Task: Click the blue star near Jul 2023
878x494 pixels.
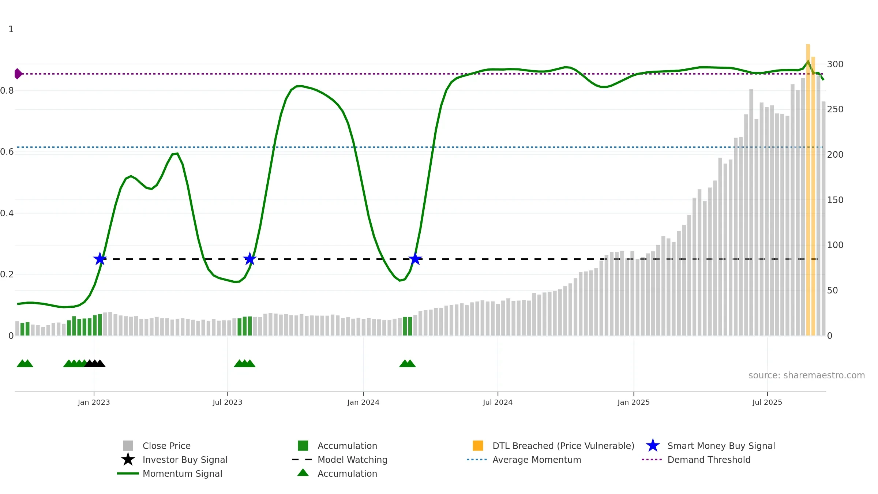Action: coord(250,259)
